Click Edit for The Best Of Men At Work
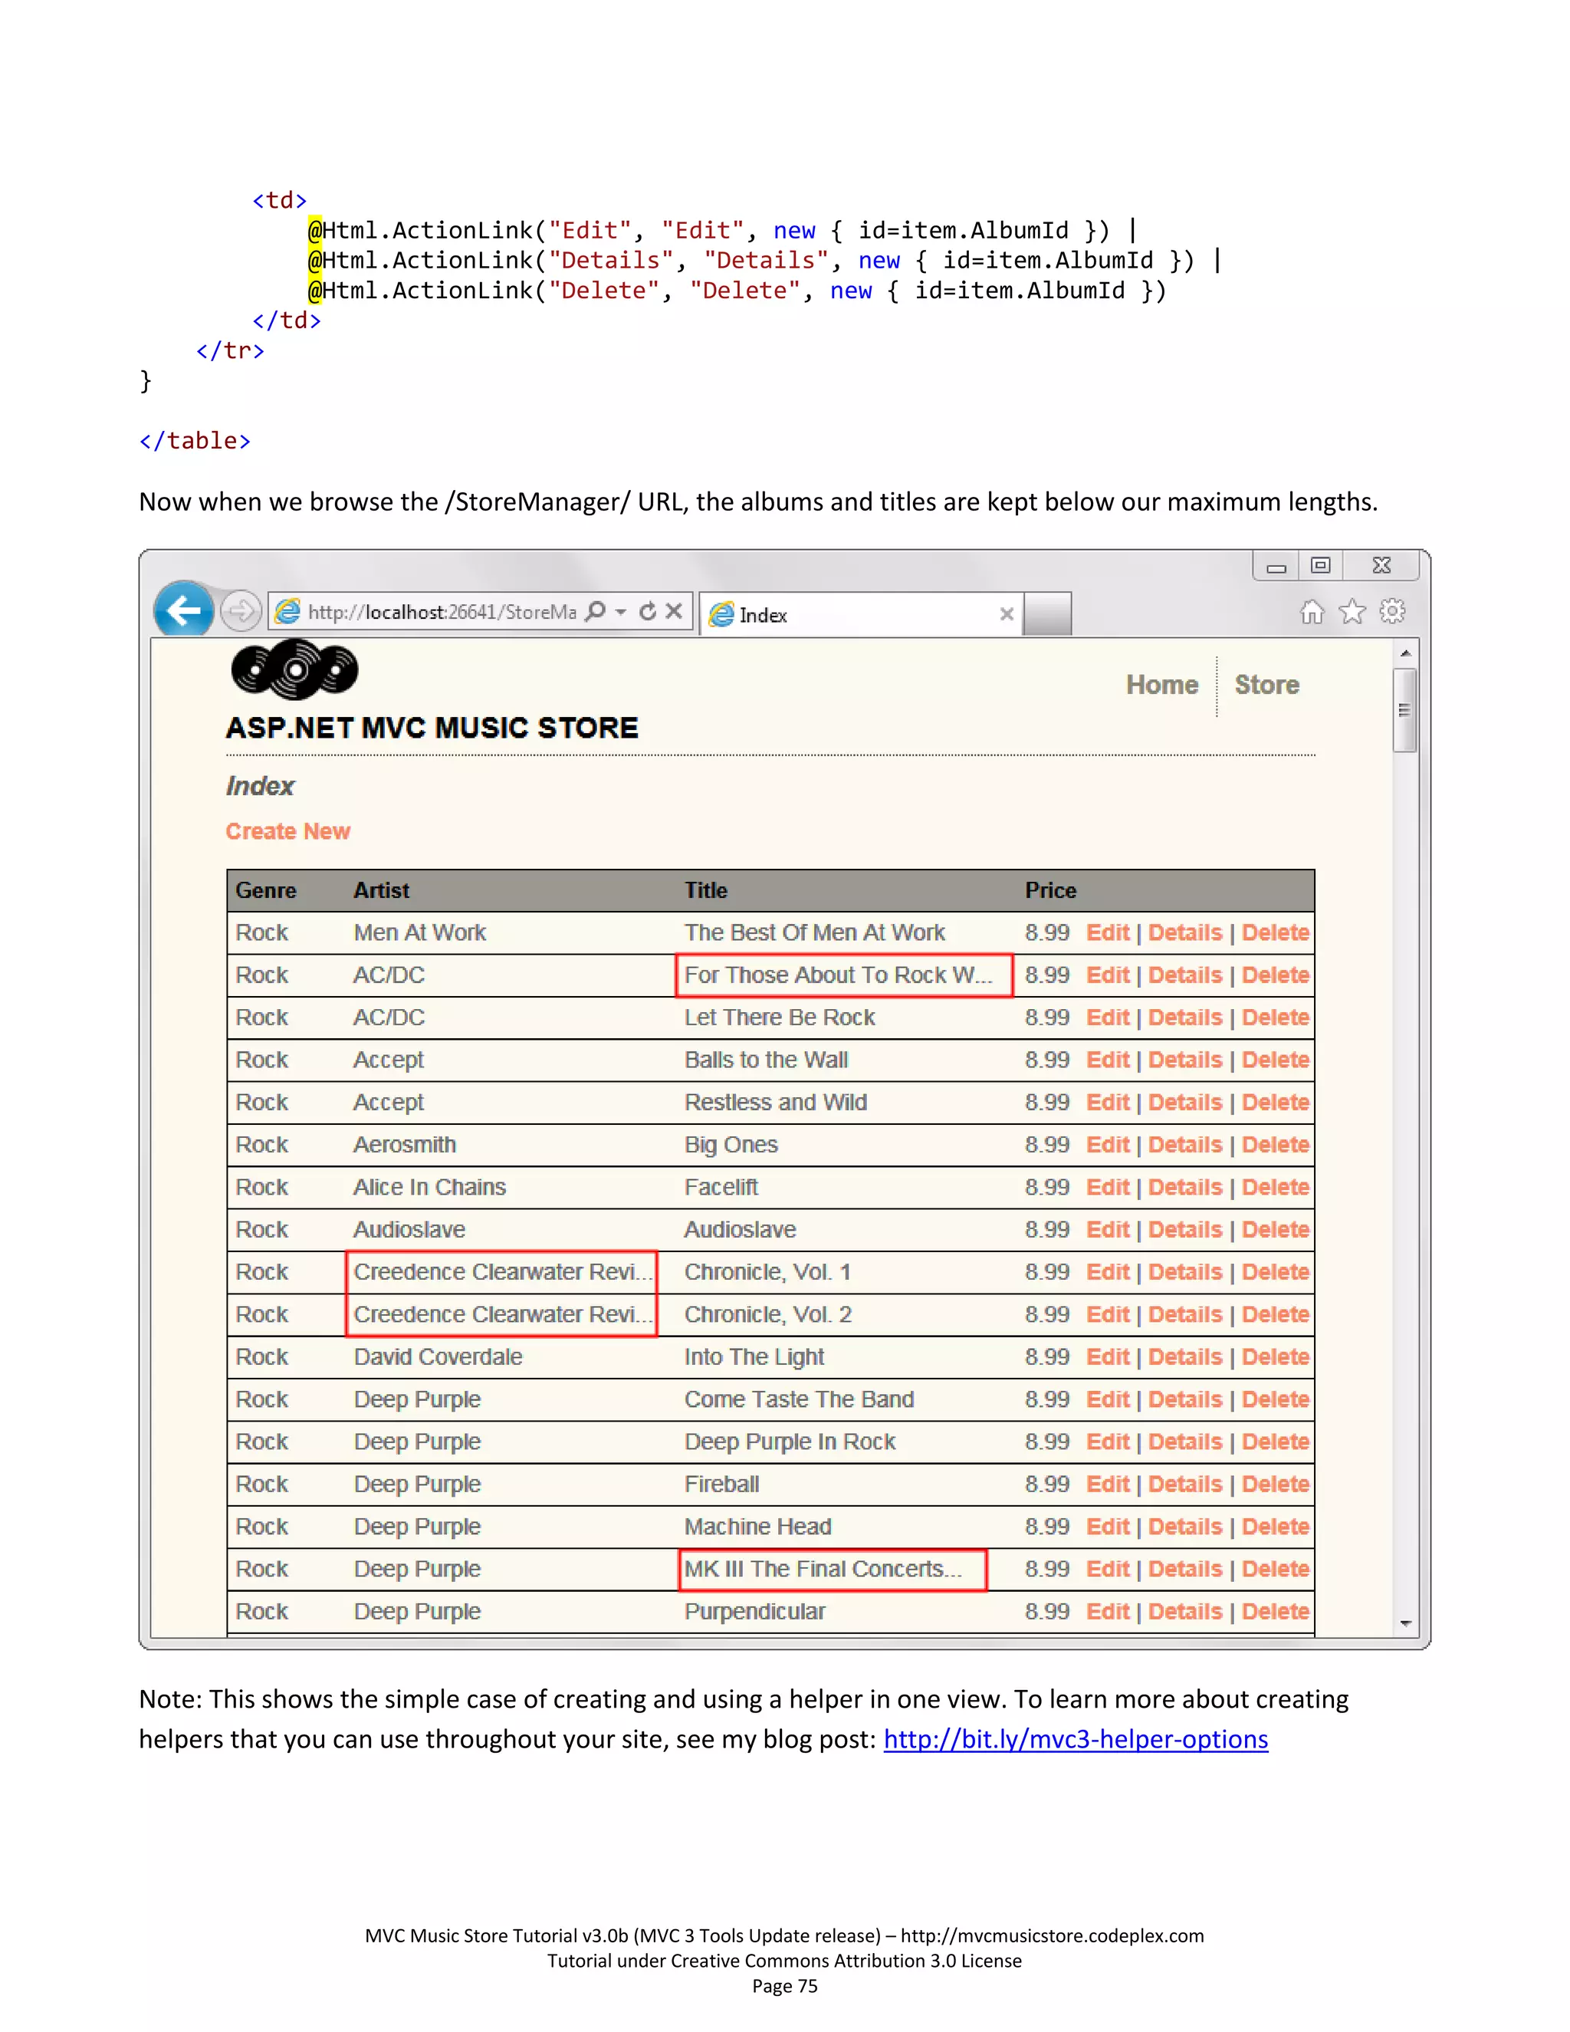 point(1108,933)
